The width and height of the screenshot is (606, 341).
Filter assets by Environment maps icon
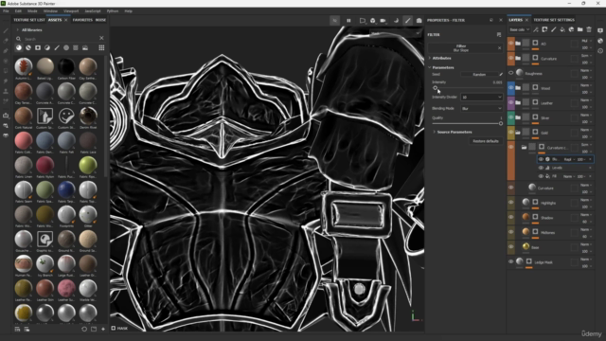point(85,47)
